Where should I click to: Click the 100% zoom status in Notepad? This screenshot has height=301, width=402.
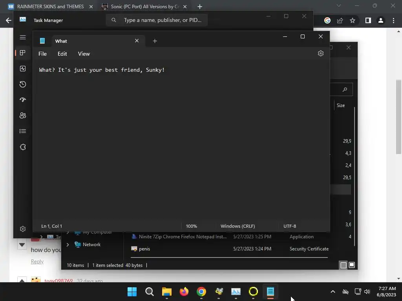tap(192, 226)
